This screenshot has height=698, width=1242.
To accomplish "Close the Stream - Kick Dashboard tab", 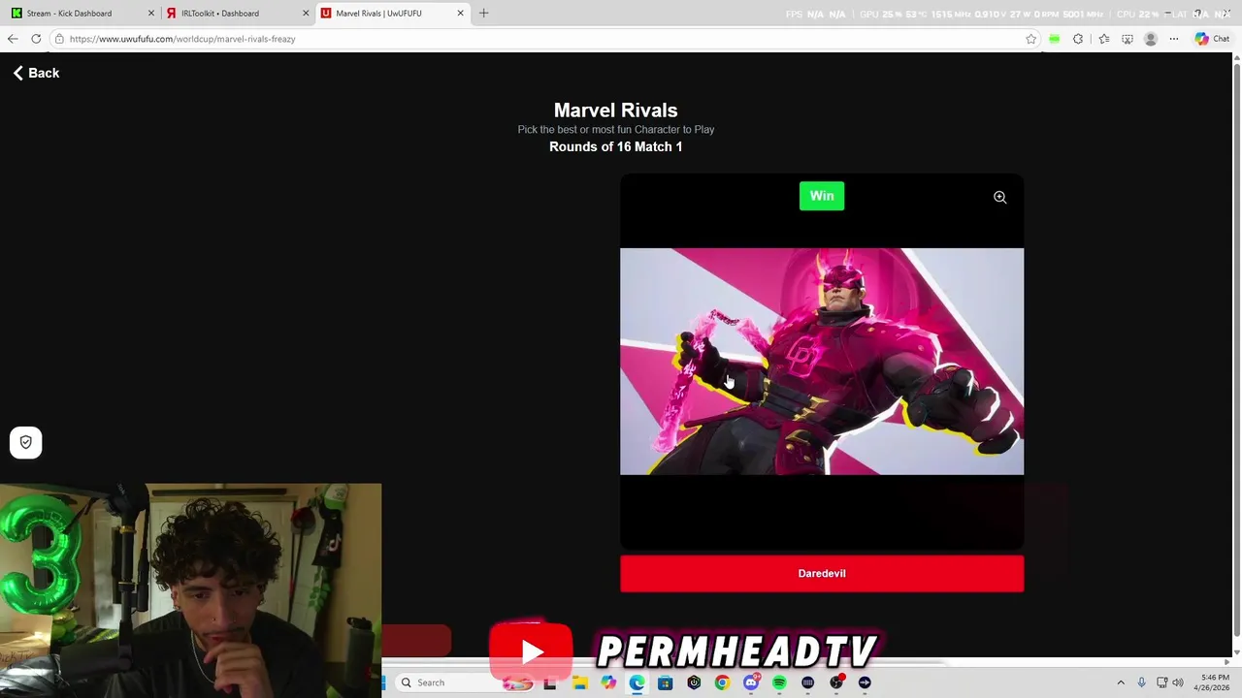I will point(150,14).
